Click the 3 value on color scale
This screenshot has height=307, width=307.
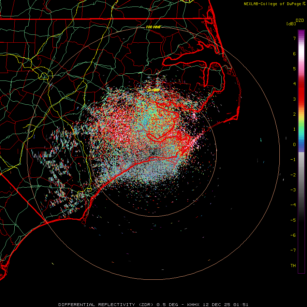point(294,99)
